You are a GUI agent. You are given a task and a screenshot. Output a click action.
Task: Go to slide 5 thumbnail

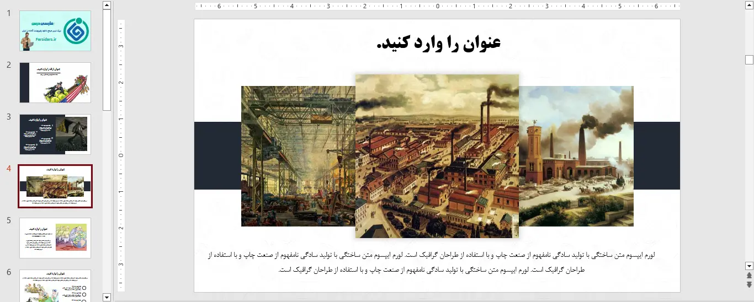point(55,238)
